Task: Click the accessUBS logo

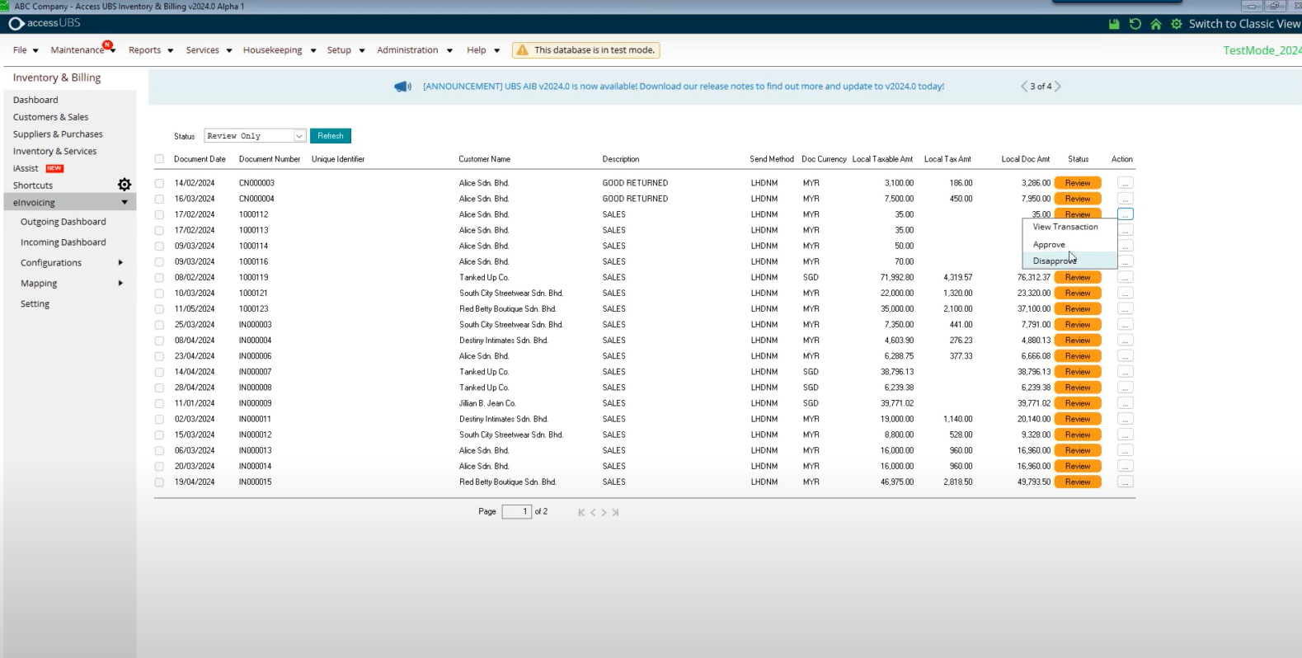Action: point(45,23)
